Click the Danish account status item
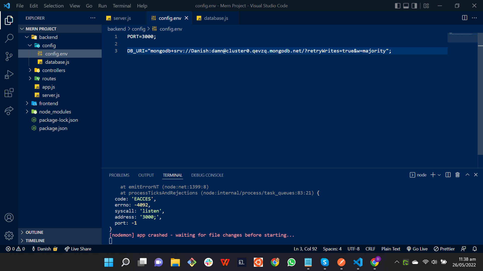 [x=45, y=249]
